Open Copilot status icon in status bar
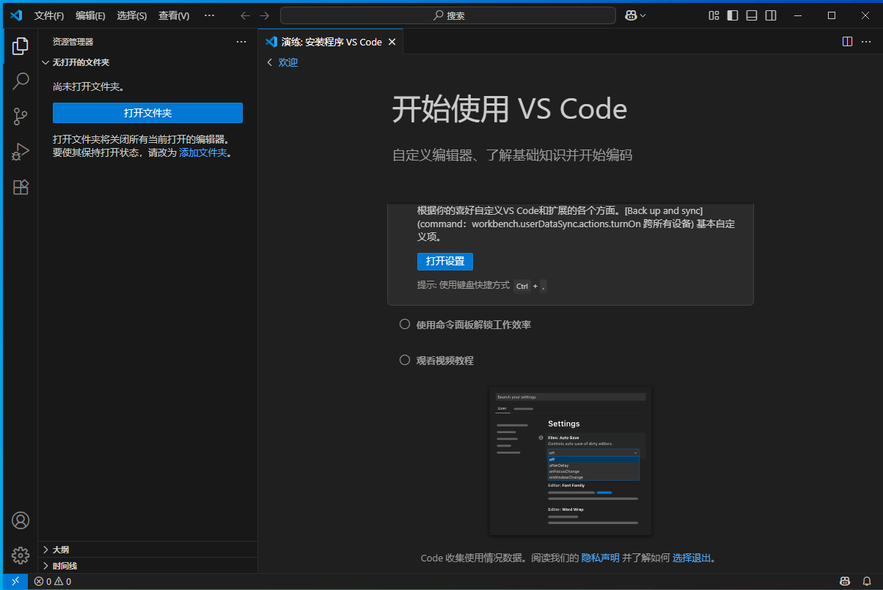Viewport: 883px width, 590px height. coord(846,581)
